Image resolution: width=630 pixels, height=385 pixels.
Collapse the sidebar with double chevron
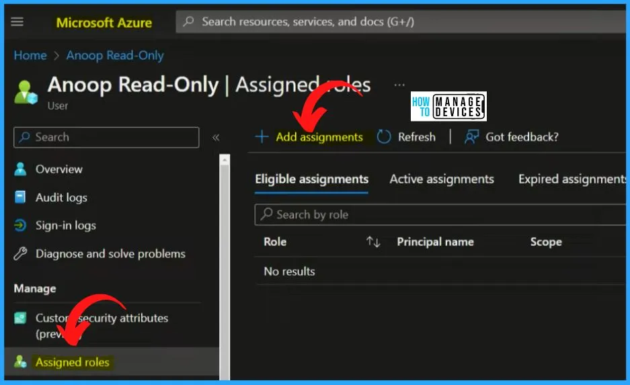tap(216, 138)
